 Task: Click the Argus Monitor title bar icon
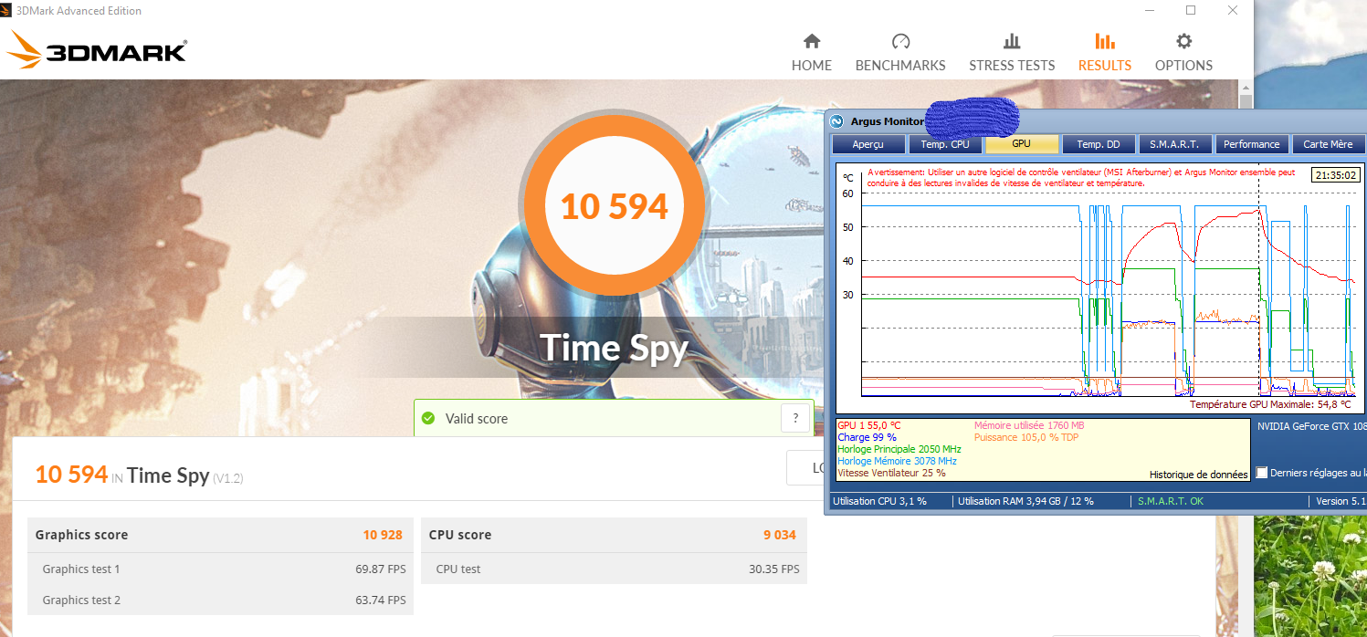click(x=836, y=120)
